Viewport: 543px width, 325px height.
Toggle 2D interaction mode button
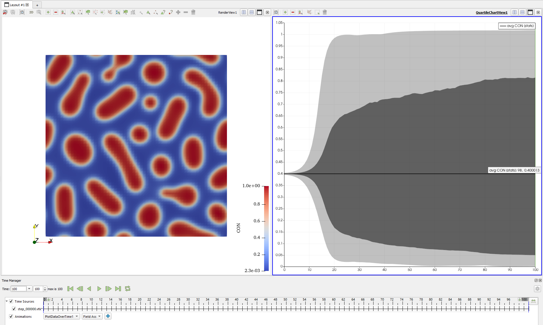[x=31, y=12]
